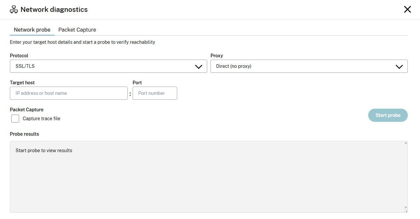Open the Protocol dropdown showing SSL/TLS
Viewport: 420px width, 219px height.
pyautogui.click(x=102, y=66)
